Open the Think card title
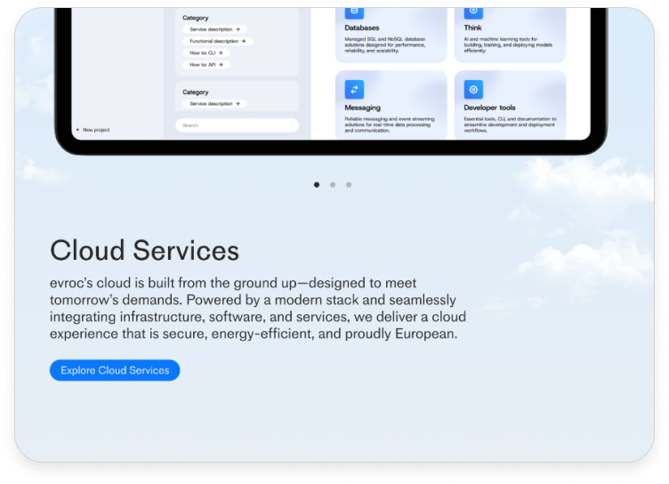The height and width of the screenshot is (484, 669). pos(472,28)
